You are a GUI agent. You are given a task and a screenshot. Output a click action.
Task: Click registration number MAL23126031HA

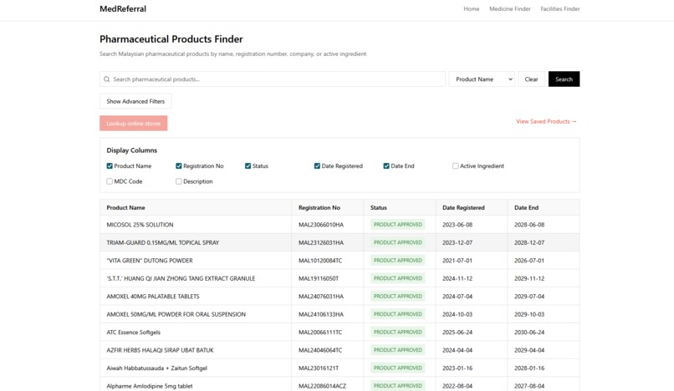[321, 243]
